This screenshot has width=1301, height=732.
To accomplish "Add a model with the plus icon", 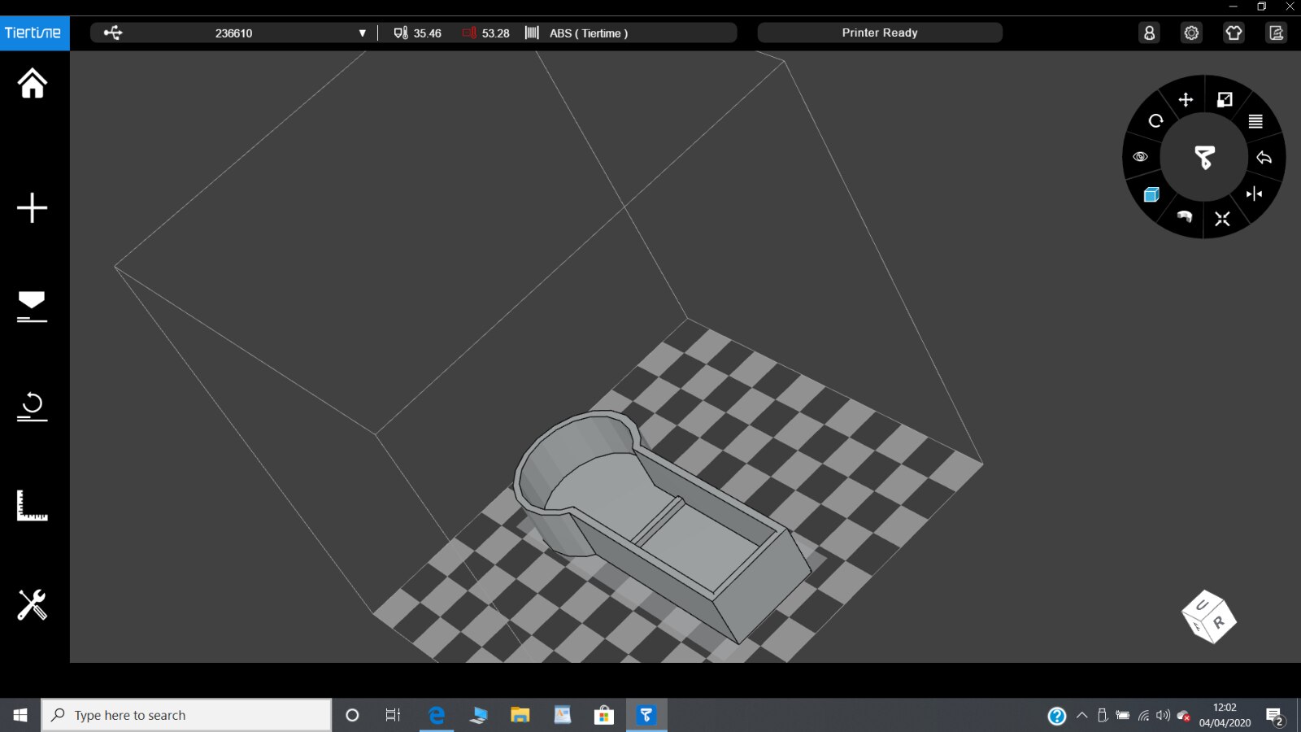I will pyautogui.click(x=33, y=208).
